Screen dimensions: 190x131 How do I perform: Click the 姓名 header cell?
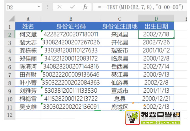(28, 27)
